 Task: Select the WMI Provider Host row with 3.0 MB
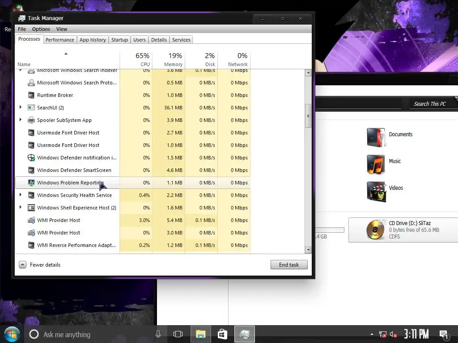[132, 233]
